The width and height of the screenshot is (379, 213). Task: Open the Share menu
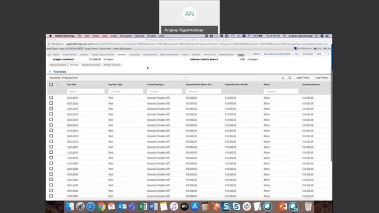click(x=96, y=35)
